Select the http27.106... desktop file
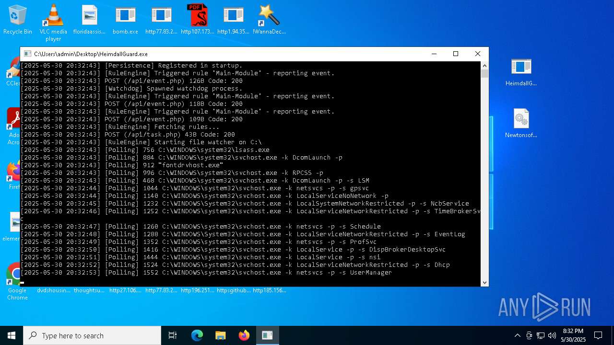 pos(125,290)
